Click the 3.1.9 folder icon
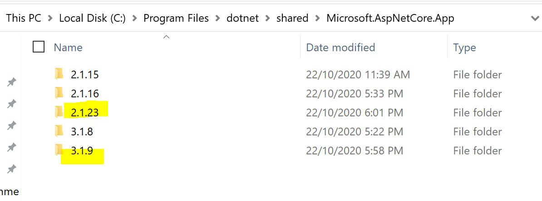The width and height of the screenshot is (542, 201). coord(59,150)
